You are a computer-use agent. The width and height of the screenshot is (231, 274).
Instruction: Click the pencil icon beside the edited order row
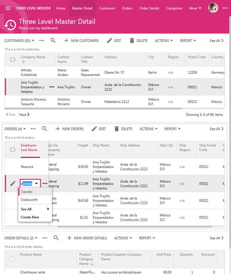[x=13, y=183]
